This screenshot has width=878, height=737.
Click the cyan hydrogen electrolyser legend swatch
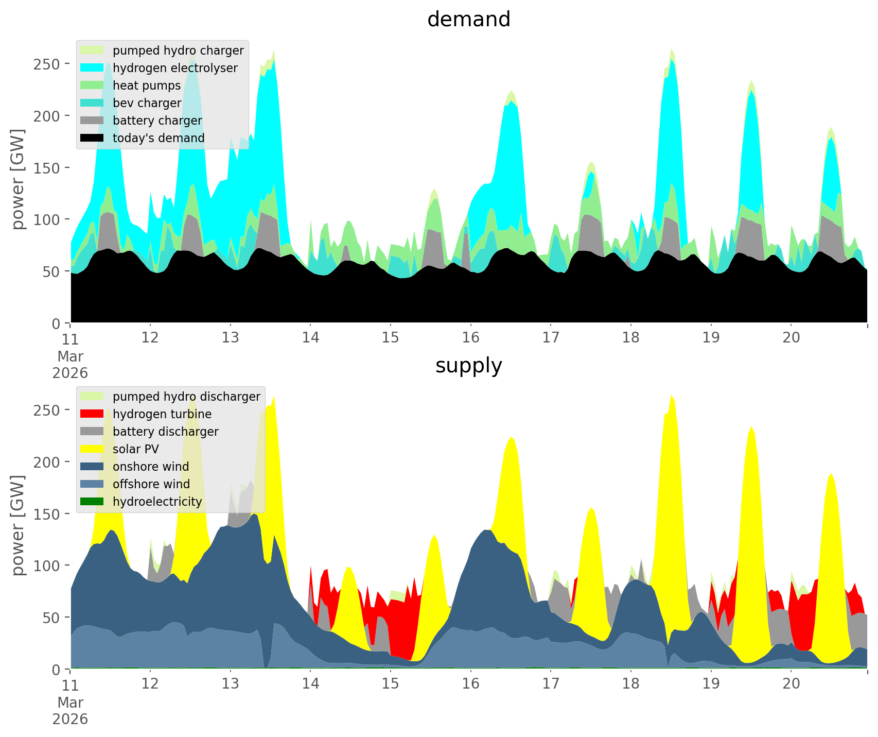click(x=92, y=68)
